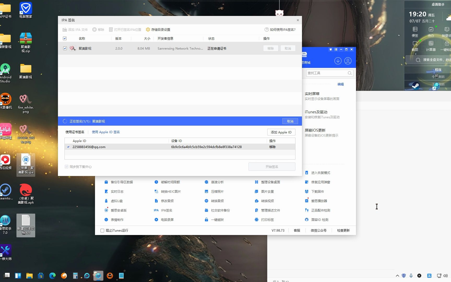Expand the system tray hidden icons chevron

(397, 276)
